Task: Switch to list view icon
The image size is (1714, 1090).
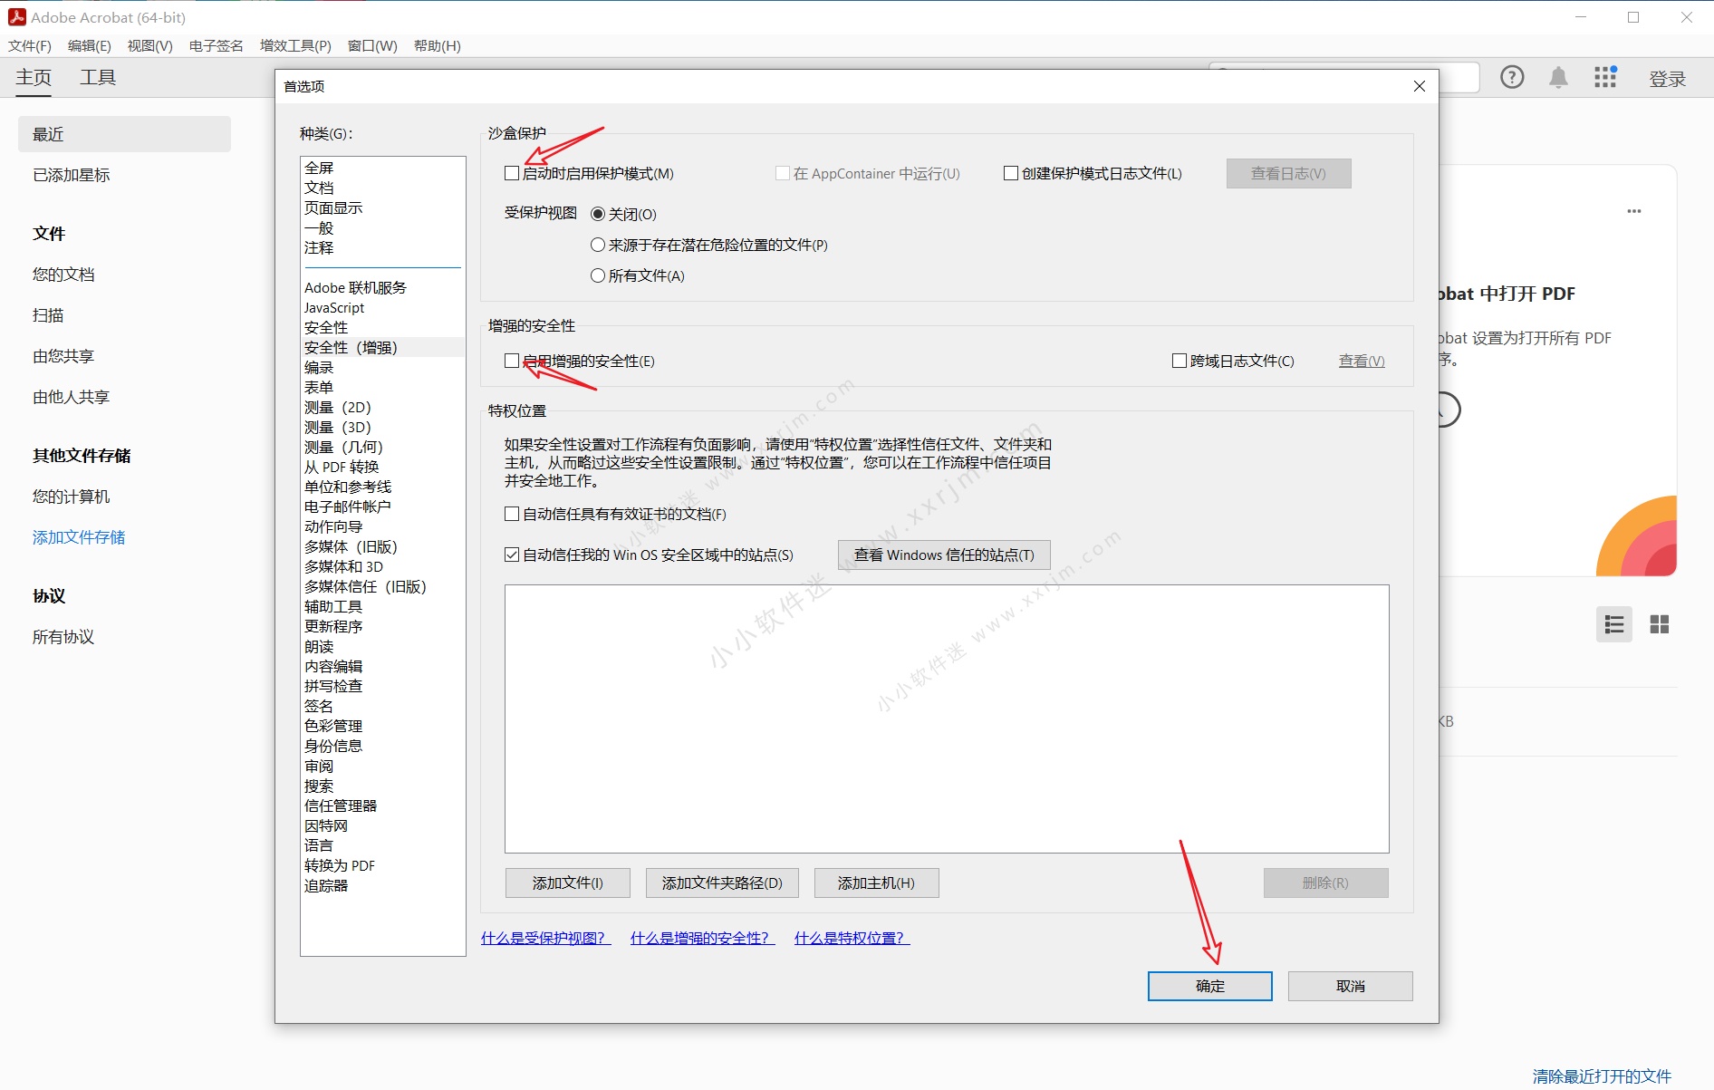Action: (1613, 624)
